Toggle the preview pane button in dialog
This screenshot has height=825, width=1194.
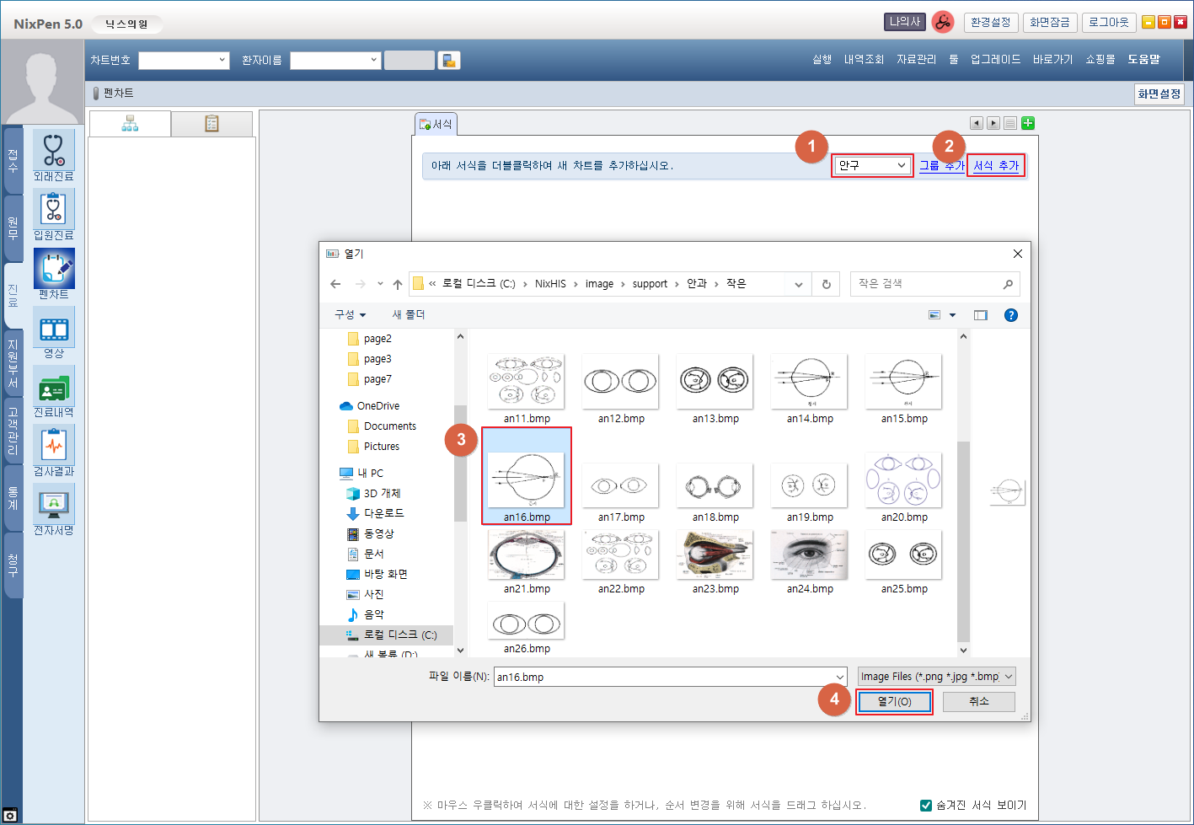click(980, 315)
